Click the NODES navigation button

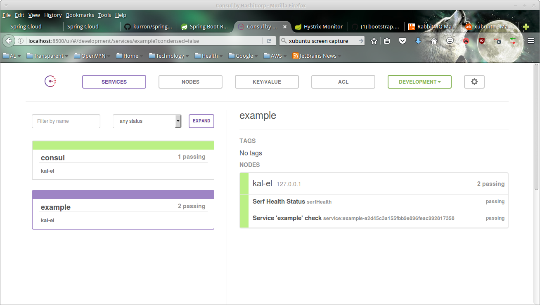[190, 82]
